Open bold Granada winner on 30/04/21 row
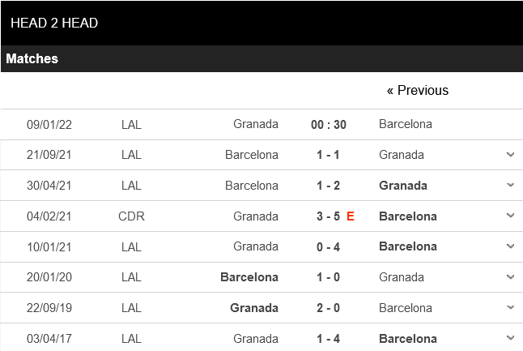The height and width of the screenshot is (351, 523). tap(403, 186)
